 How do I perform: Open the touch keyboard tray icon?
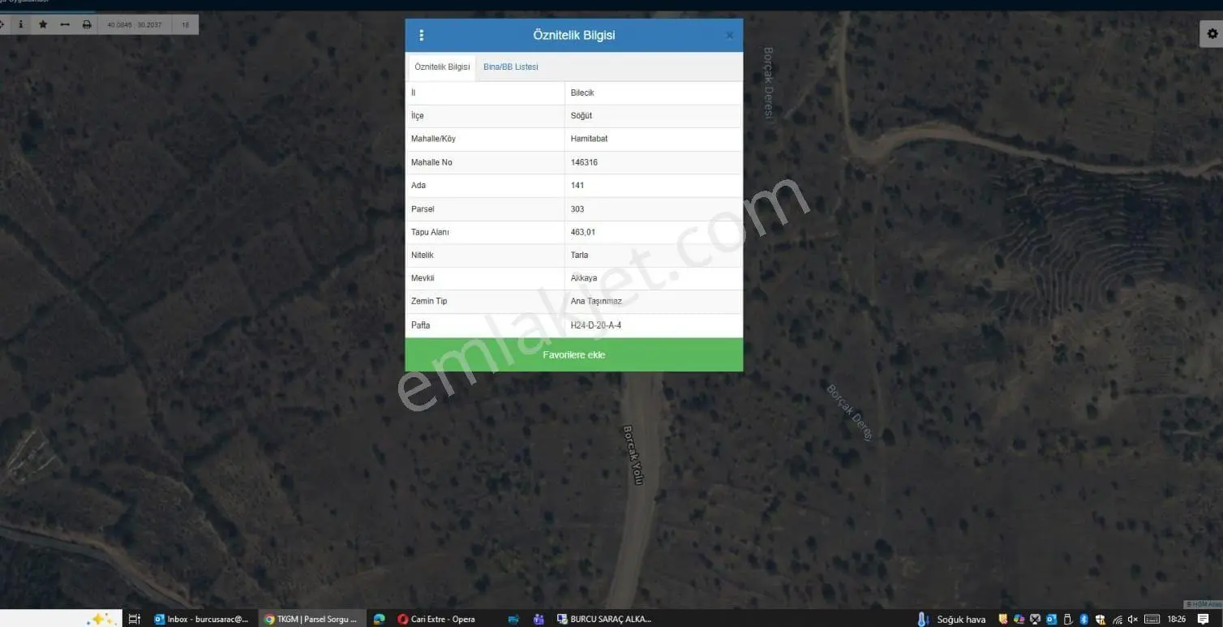click(x=1152, y=620)
